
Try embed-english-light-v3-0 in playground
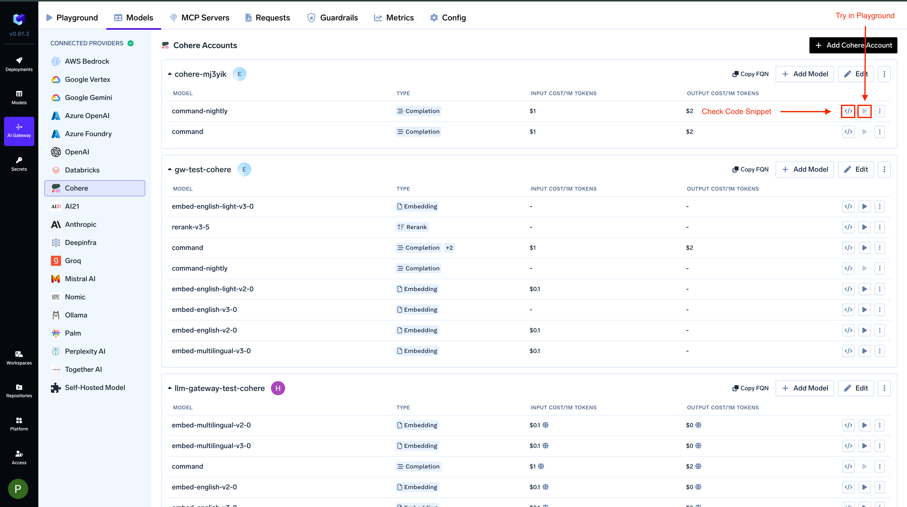[x=864, y=206]
